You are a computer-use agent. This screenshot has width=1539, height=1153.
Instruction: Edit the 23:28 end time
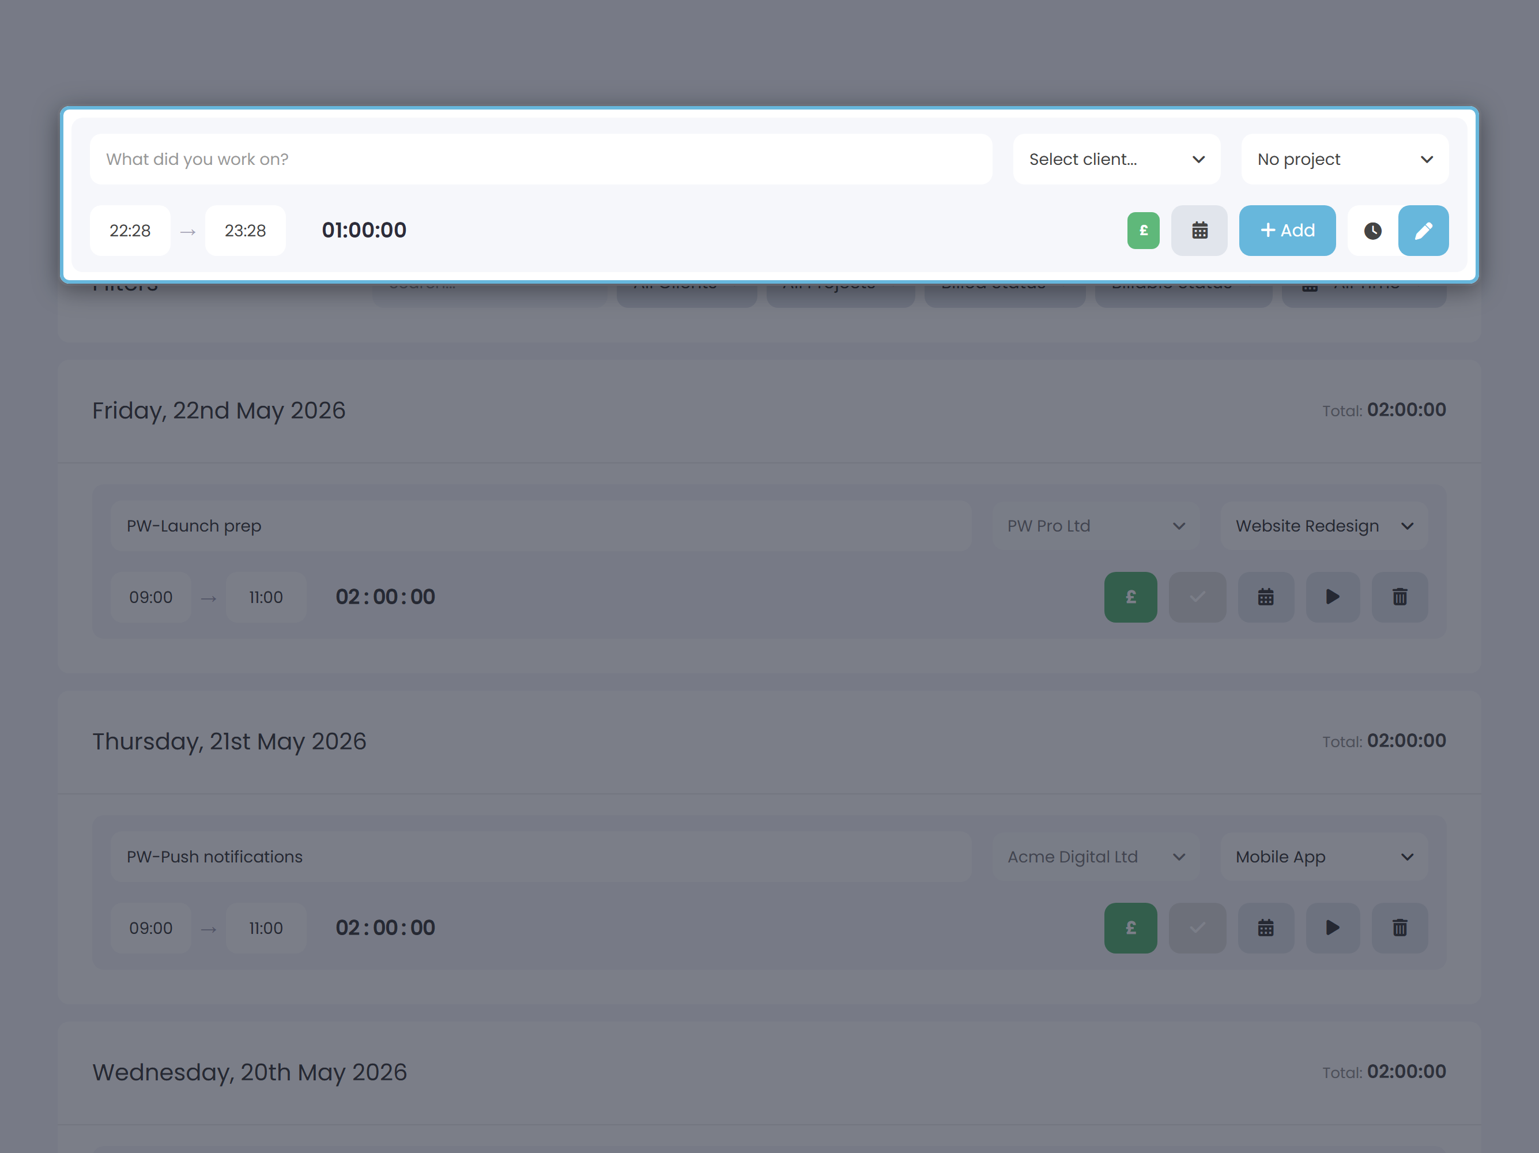click(245, 231)
